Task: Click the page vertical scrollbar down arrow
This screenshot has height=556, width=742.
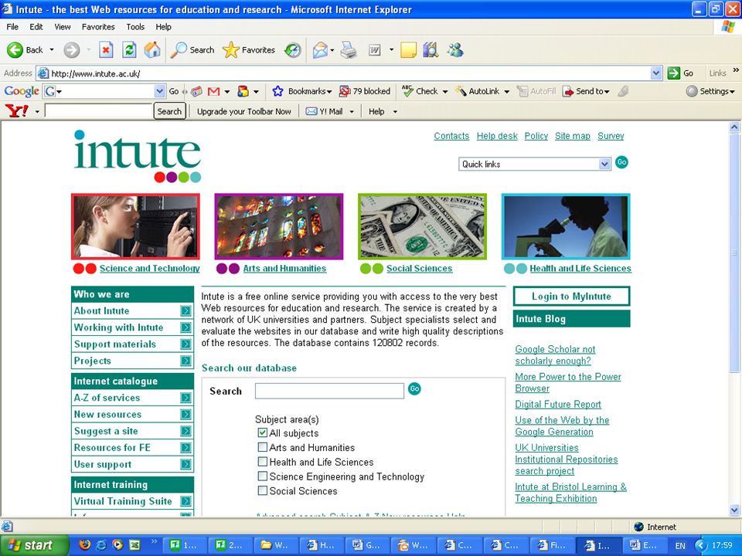Action: (x=734, y=510)
